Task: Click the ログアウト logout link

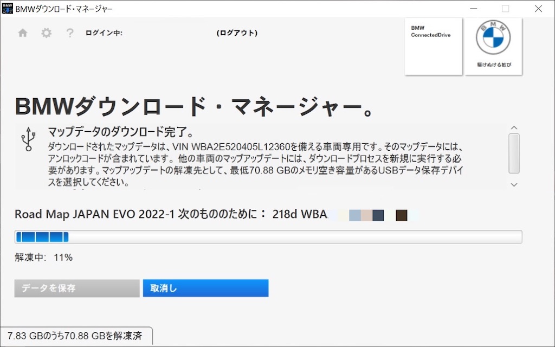Action: 237,33
